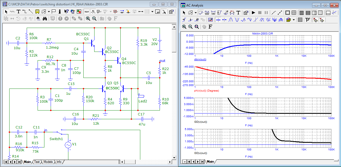This screenshot has height=167, width=341.
Task: Open the Info tab
Action: [59, 162]
